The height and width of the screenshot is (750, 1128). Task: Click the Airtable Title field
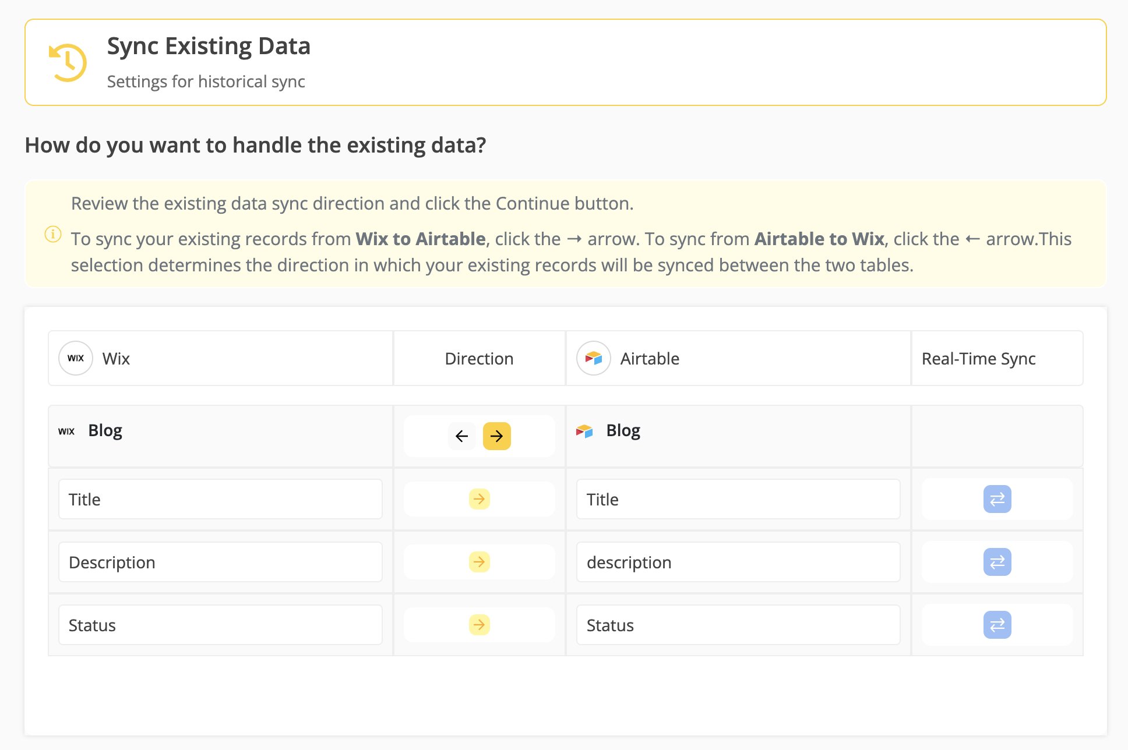coord(738,499)
